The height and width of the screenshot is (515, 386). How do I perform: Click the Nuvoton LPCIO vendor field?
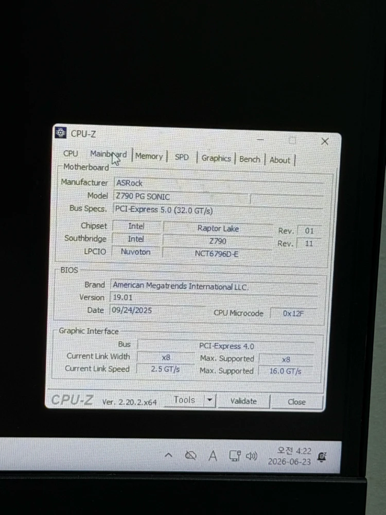136,252
